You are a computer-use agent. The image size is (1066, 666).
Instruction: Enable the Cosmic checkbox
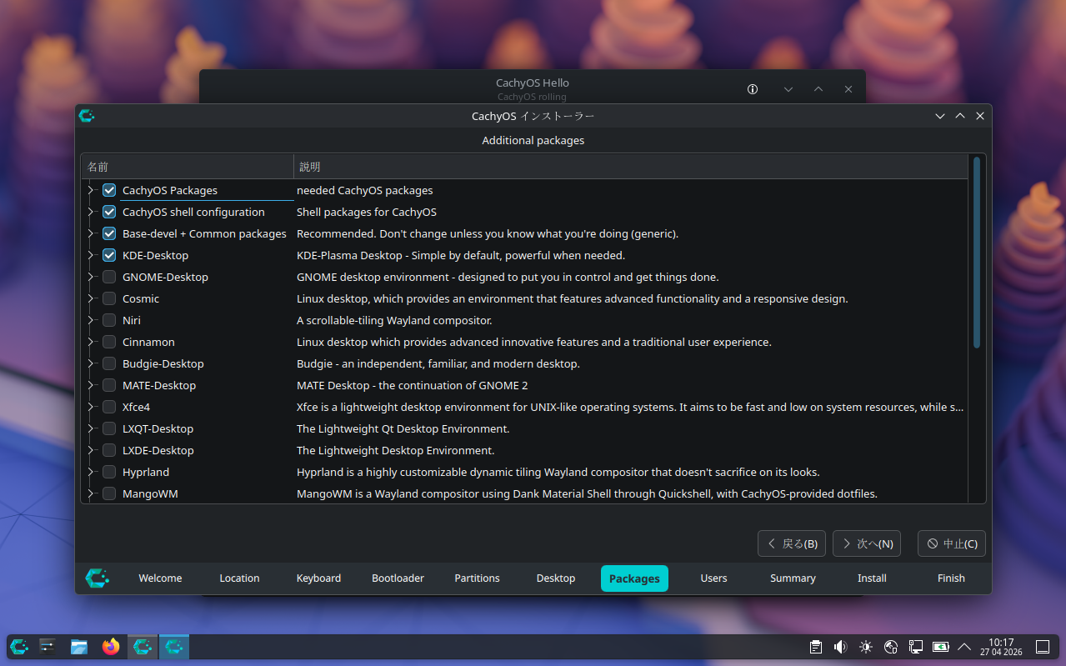click(109, 298)
